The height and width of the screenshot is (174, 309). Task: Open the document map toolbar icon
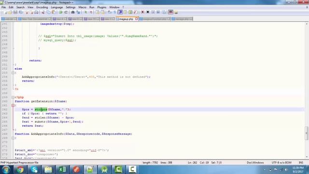[130, 12]
